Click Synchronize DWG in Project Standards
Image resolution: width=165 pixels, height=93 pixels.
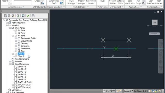(54, 2)
